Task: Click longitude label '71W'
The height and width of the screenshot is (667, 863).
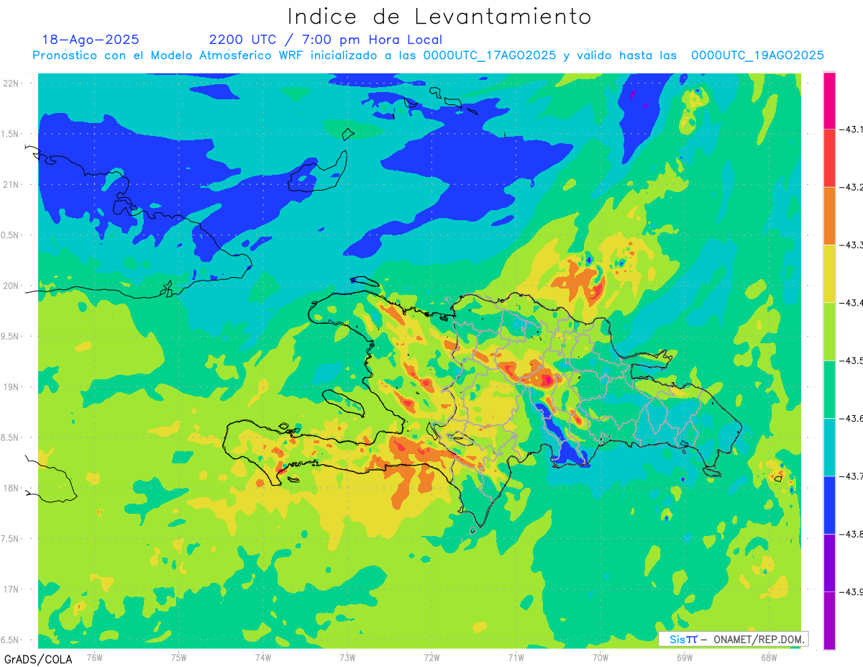Action: [516, 658]
